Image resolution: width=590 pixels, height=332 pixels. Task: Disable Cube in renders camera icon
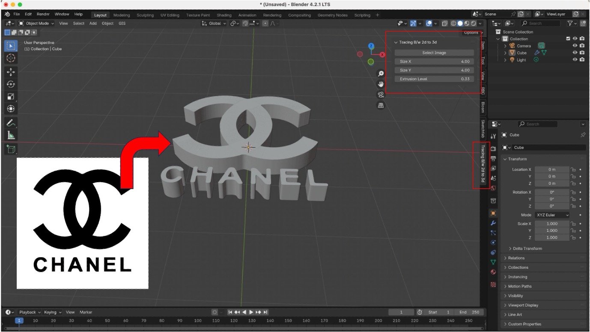(582, 53)
